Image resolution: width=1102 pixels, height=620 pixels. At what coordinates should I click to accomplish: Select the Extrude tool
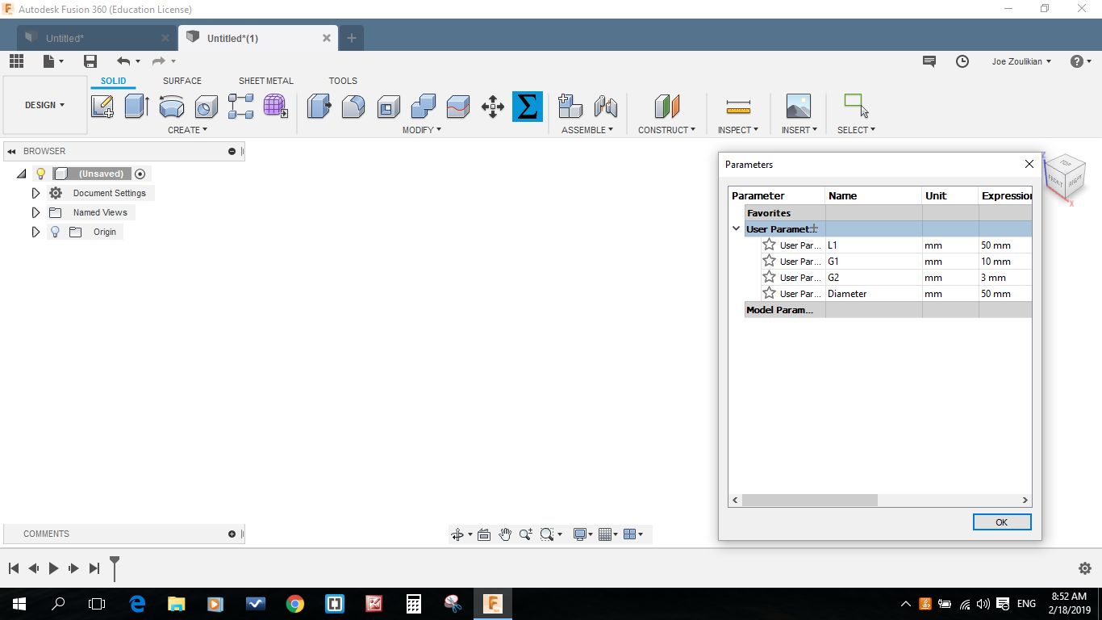137,106
